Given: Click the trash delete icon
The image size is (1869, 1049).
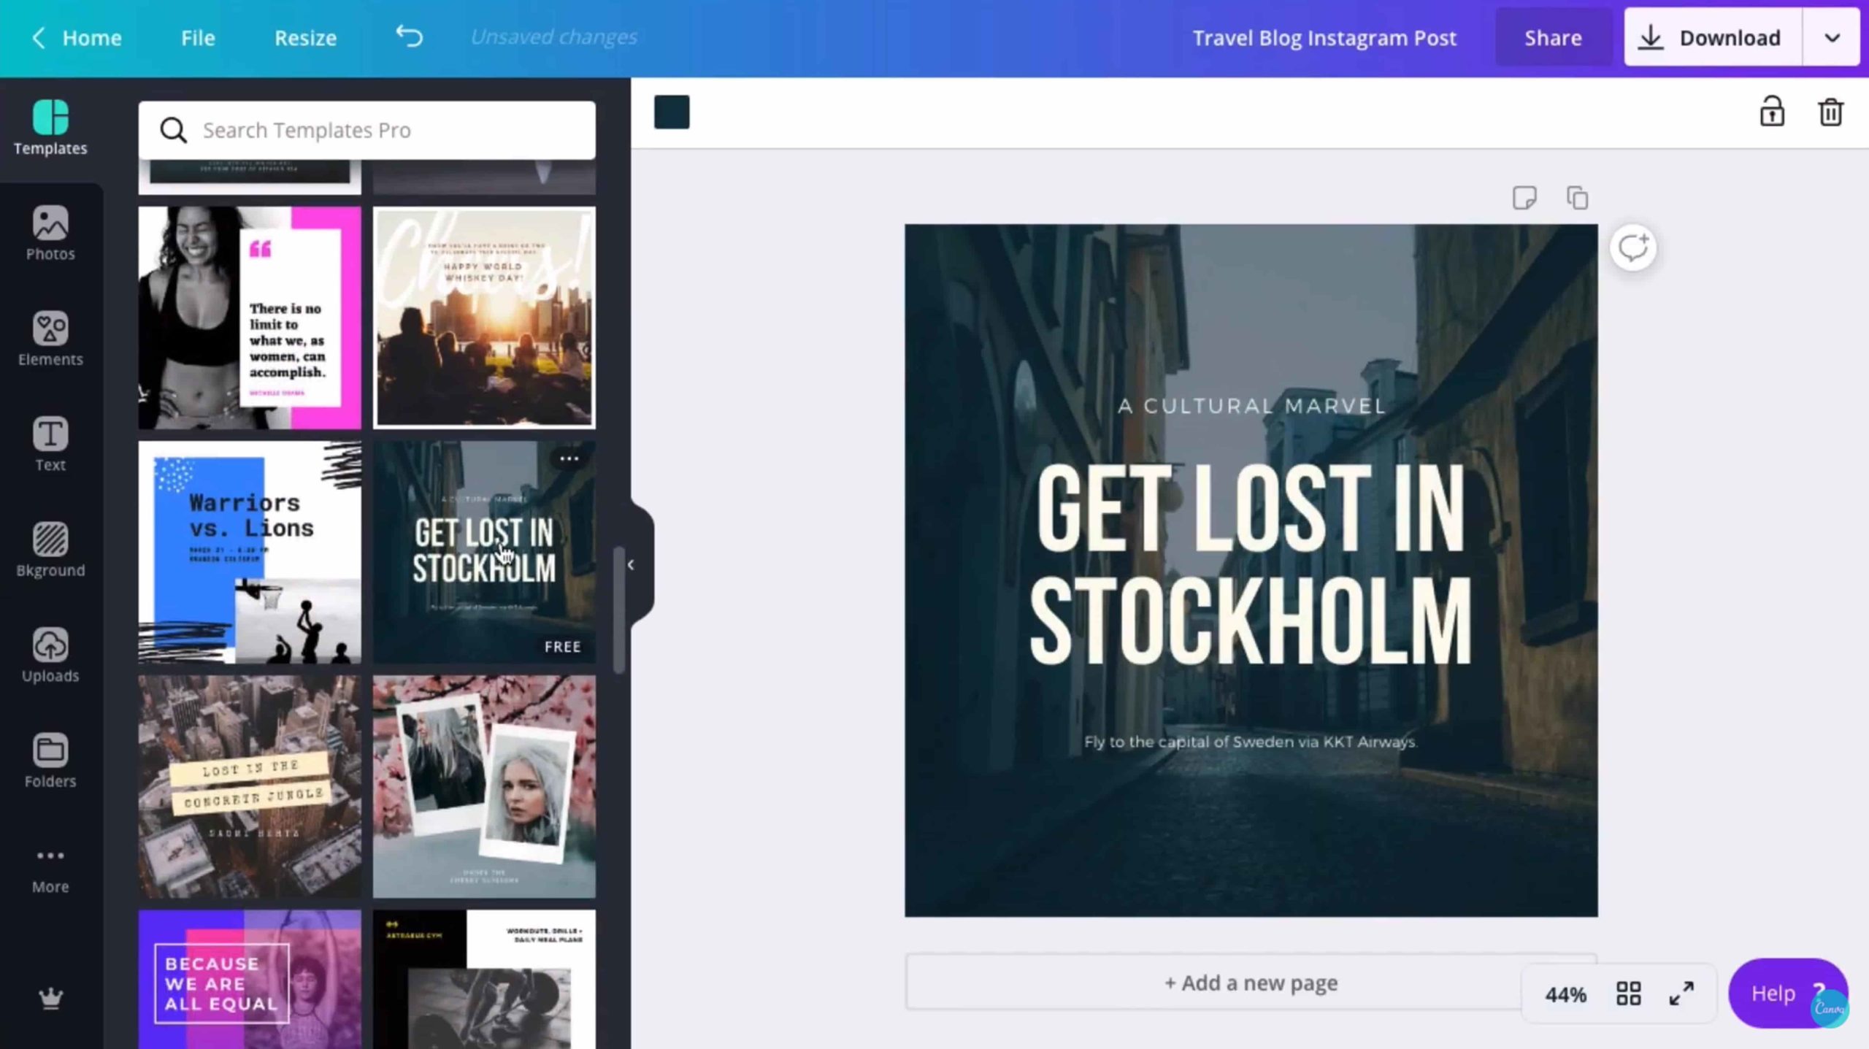Looking at the screenshot, I should coord(1830,112).
